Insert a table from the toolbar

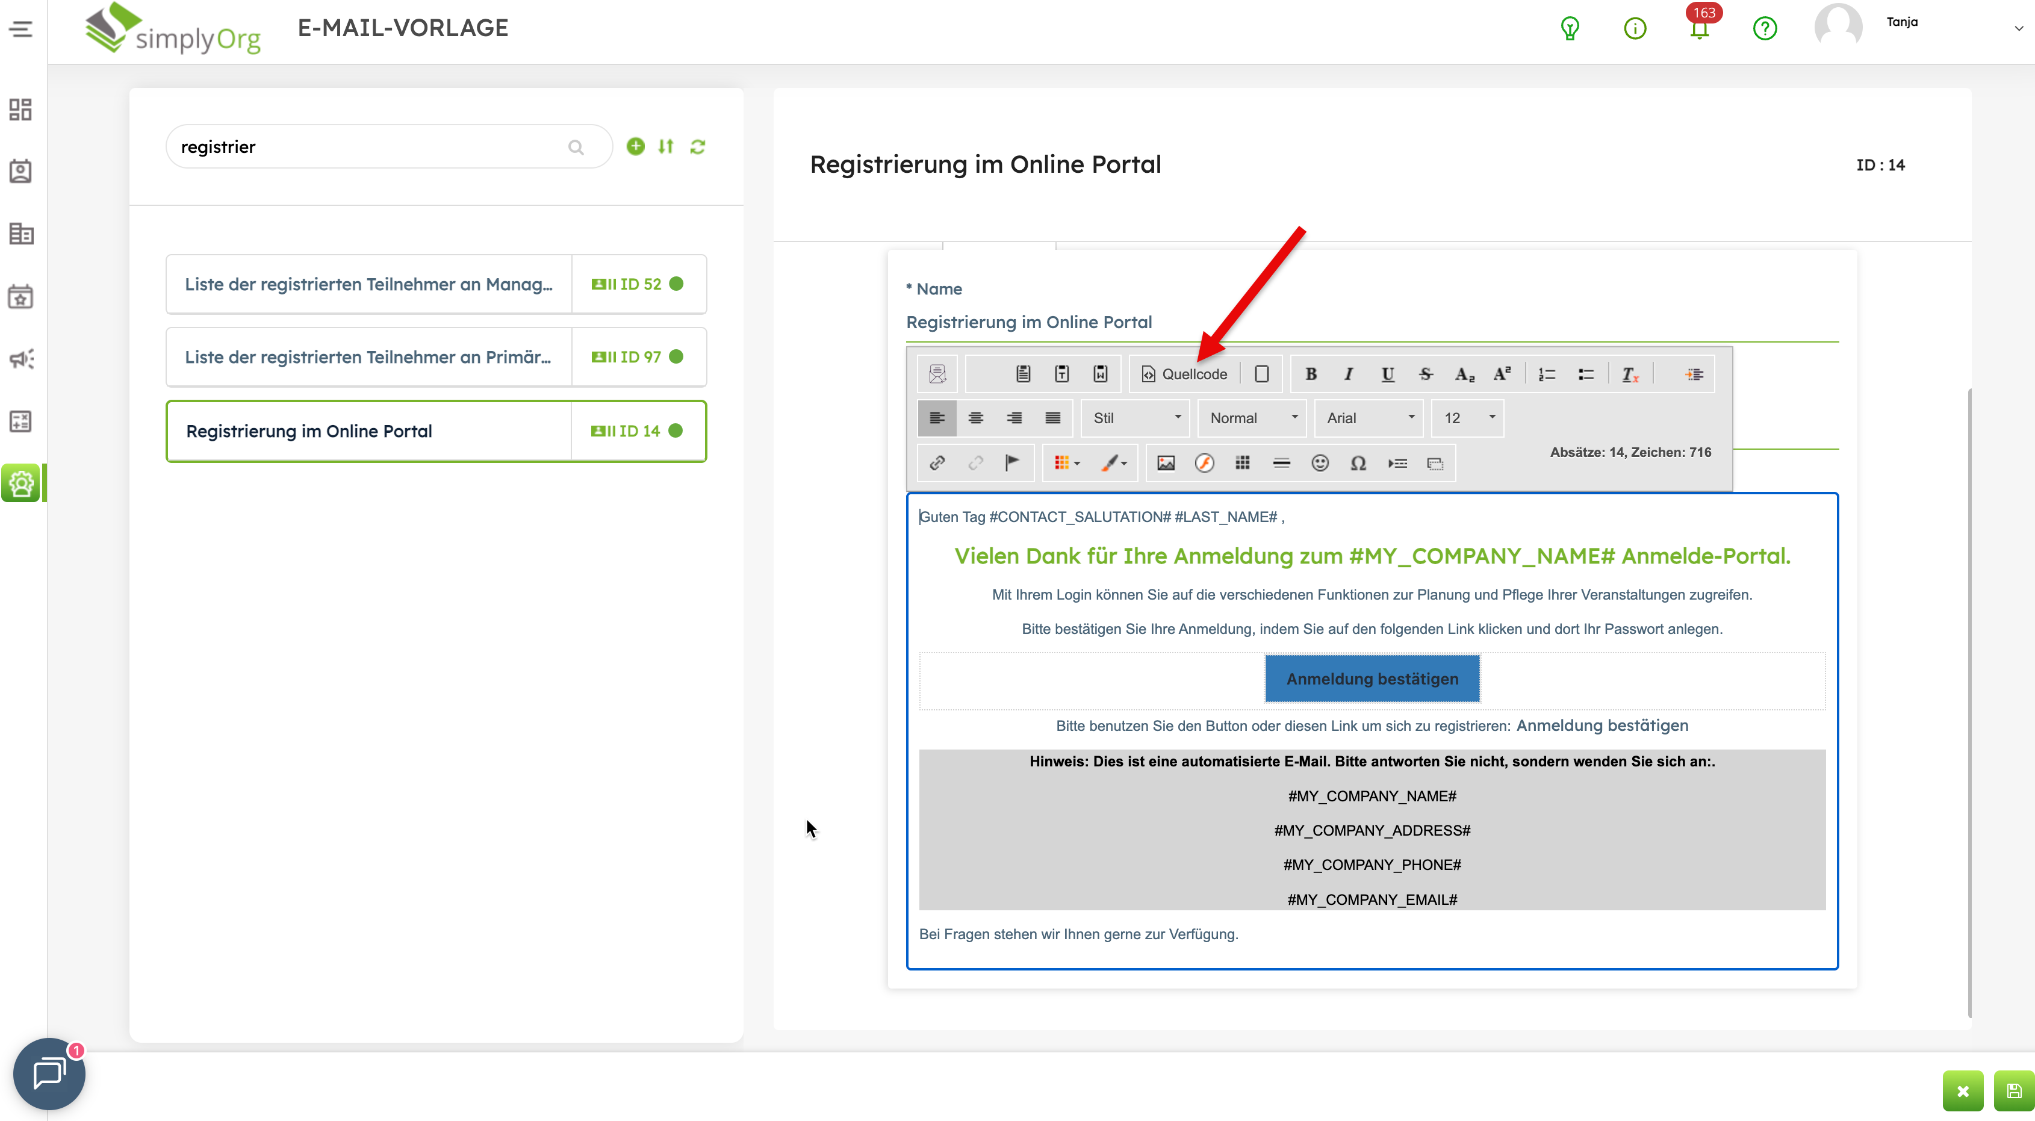(x=1243, y=464)
